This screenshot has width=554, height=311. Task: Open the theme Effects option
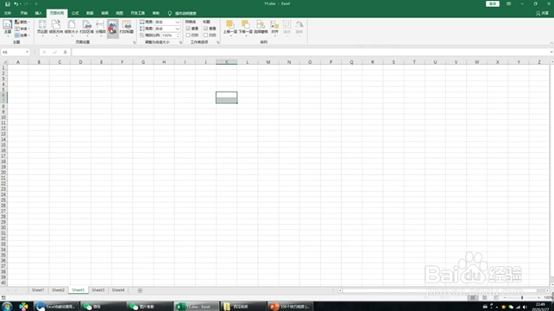22,35
